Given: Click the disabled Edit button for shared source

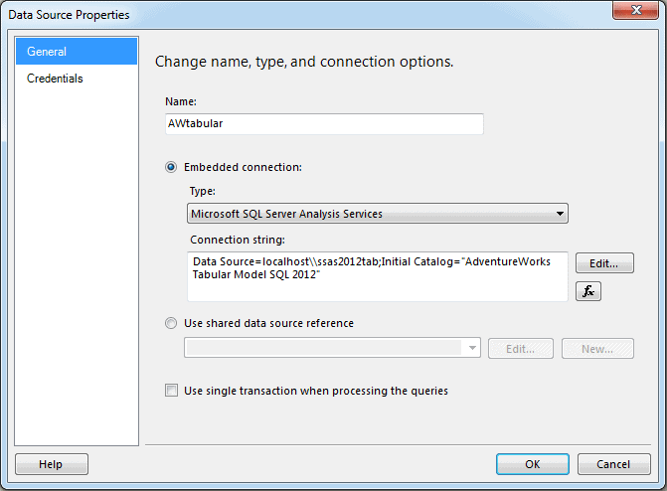Looking at the screenshot, I should 520,349.
